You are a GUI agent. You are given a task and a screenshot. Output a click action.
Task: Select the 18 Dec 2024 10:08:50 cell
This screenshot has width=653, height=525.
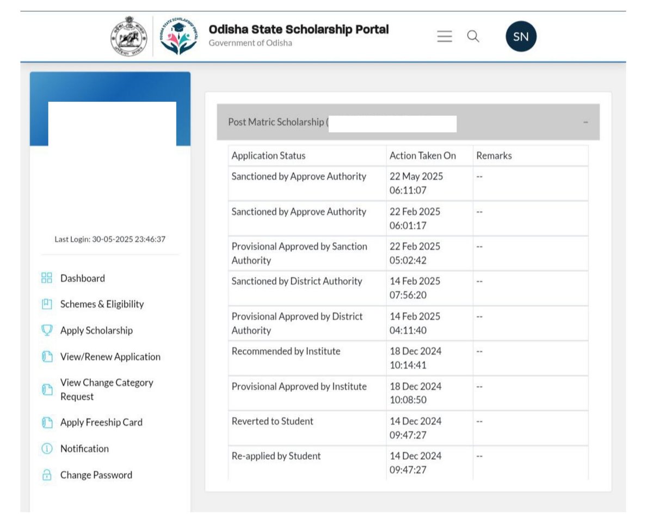pyautogui.click(x=430, y=393)
